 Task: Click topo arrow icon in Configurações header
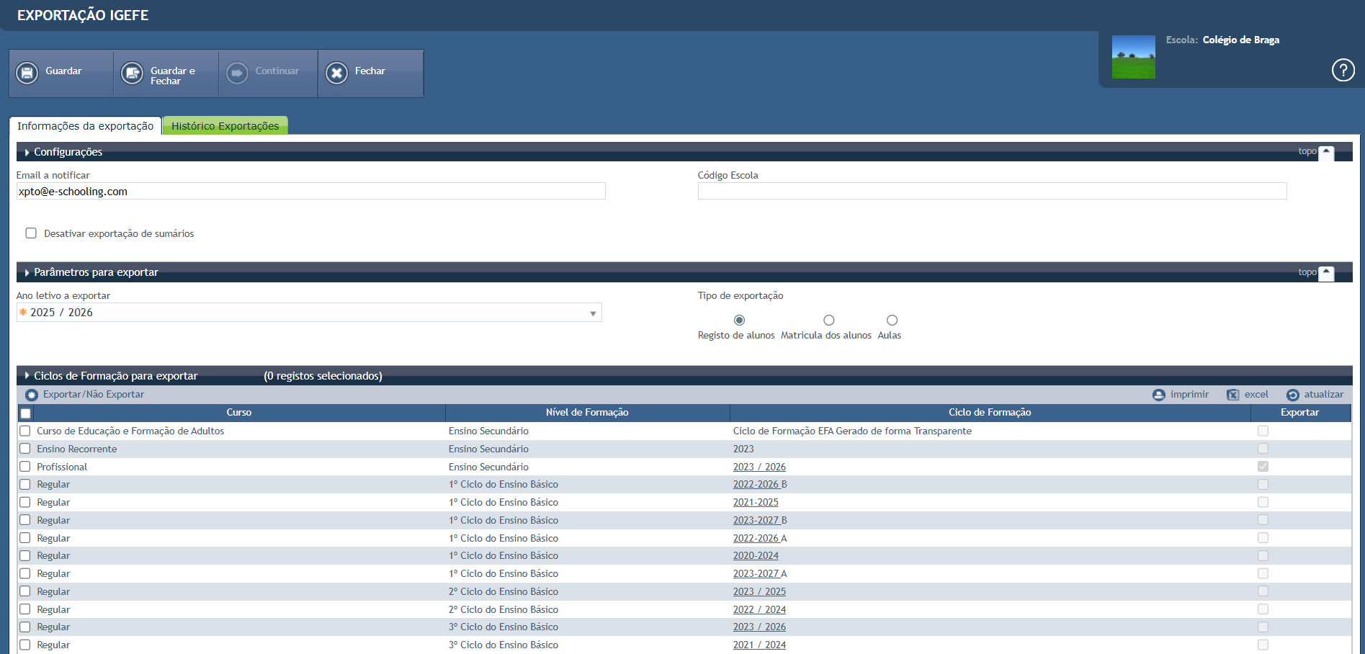(1326, 153)
